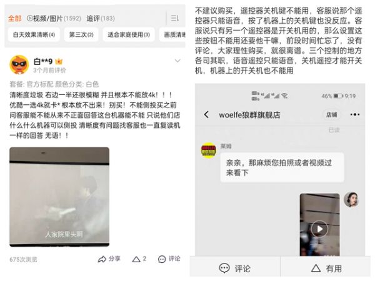
Task: Expand review options chevron next to 白**9
Action: point(177,61)
